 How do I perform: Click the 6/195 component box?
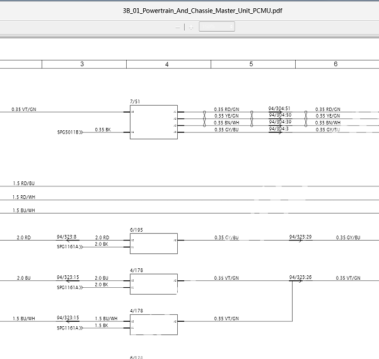tap(154, 244)
